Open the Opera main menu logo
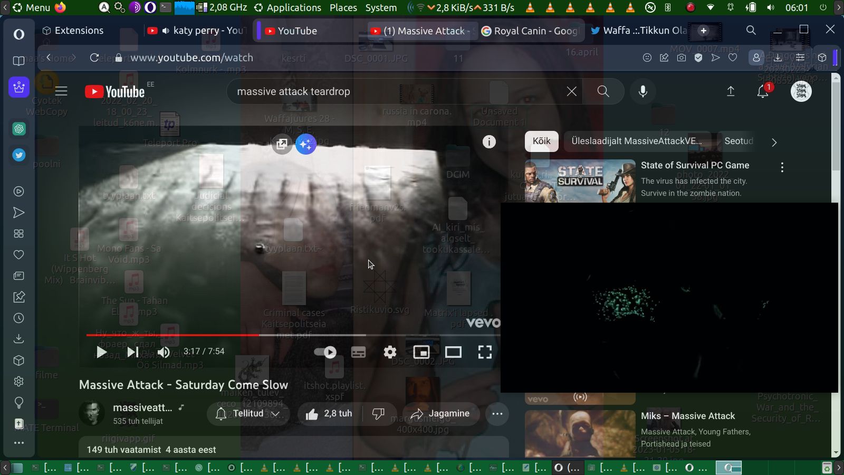The image size is (844, 475). coord(19,34)
